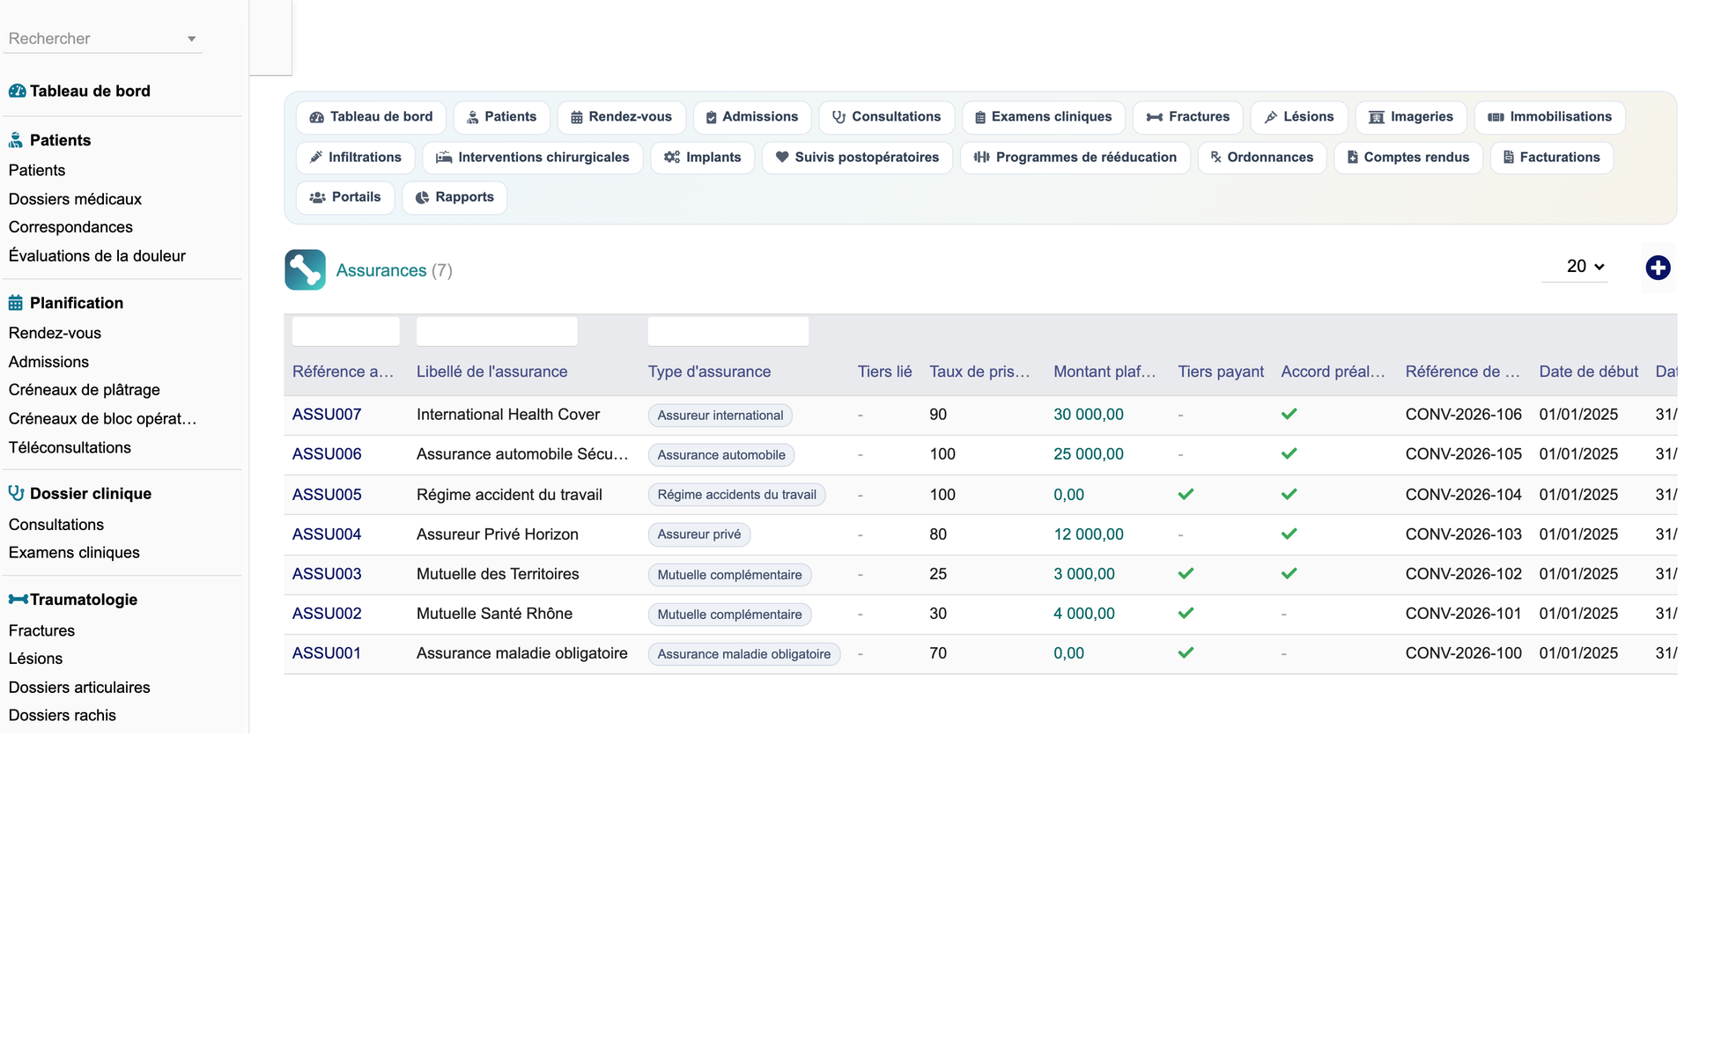Click the calendar icon on Rendez-vous tab
The width and height of the screenshot is (1714, 1060).
576,117
